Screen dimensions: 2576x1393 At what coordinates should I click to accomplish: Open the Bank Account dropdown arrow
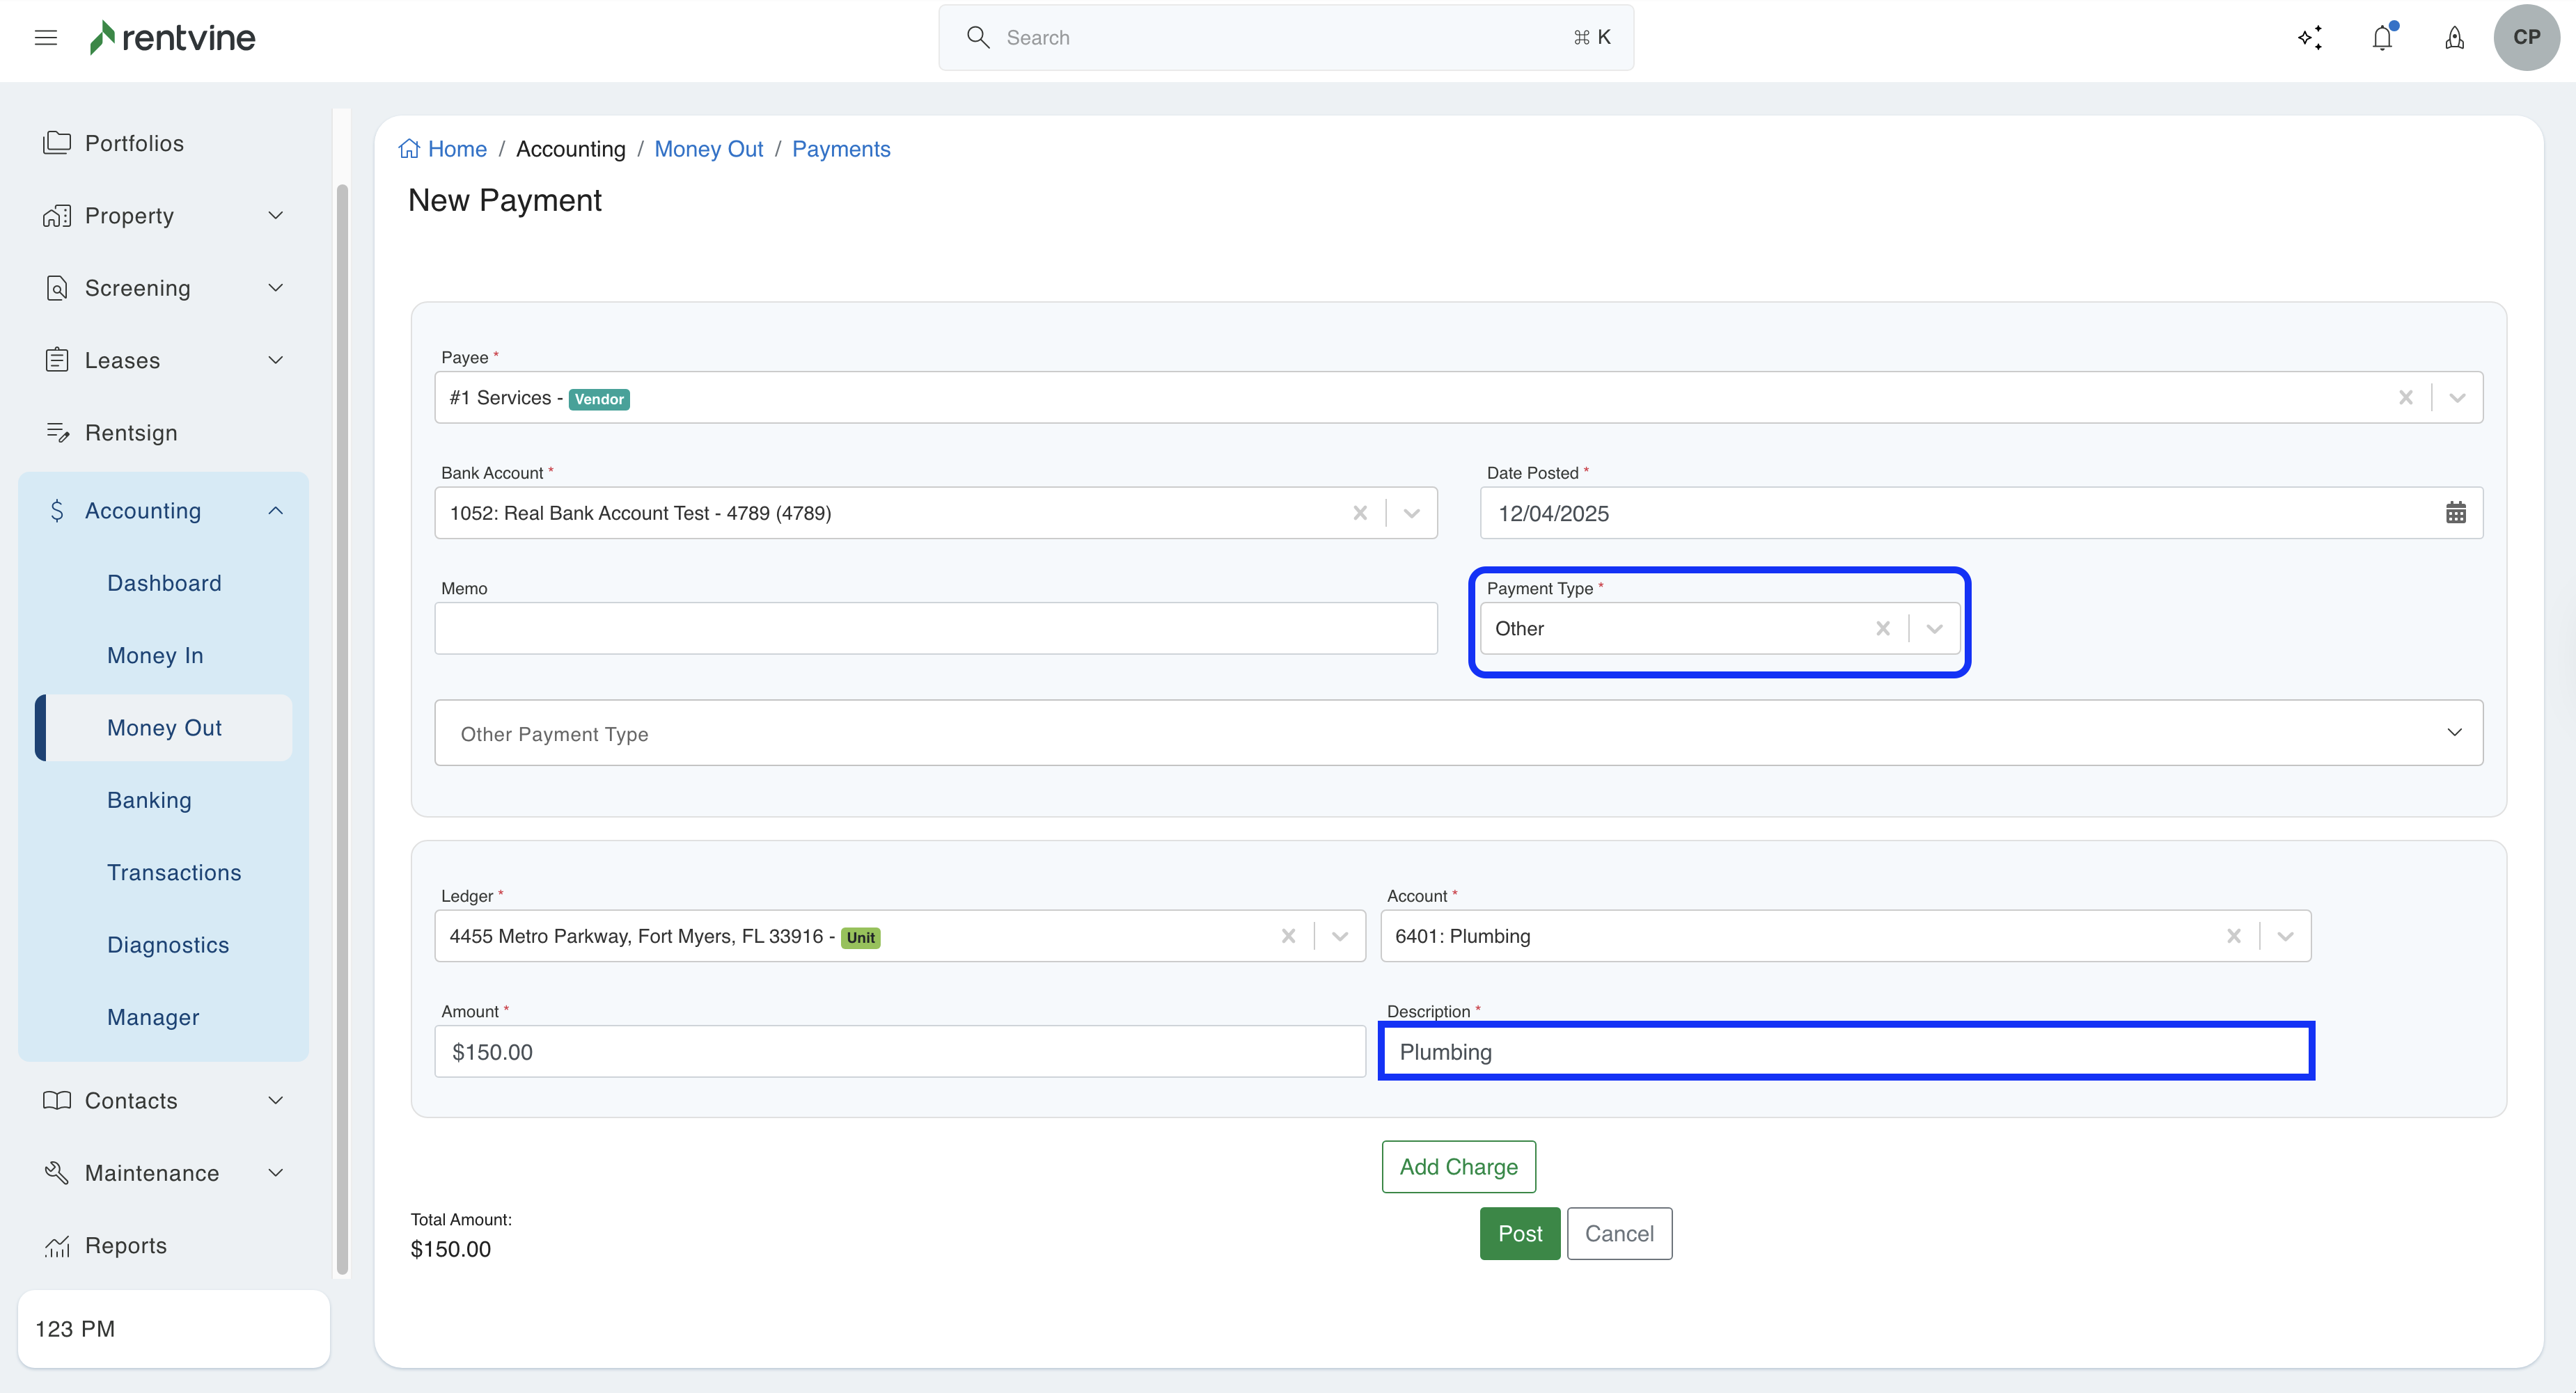tap(1411, 514)
